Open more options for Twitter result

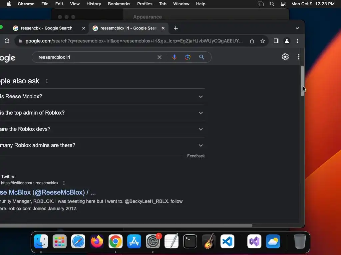pyautogui.click(x=64, y=183)
